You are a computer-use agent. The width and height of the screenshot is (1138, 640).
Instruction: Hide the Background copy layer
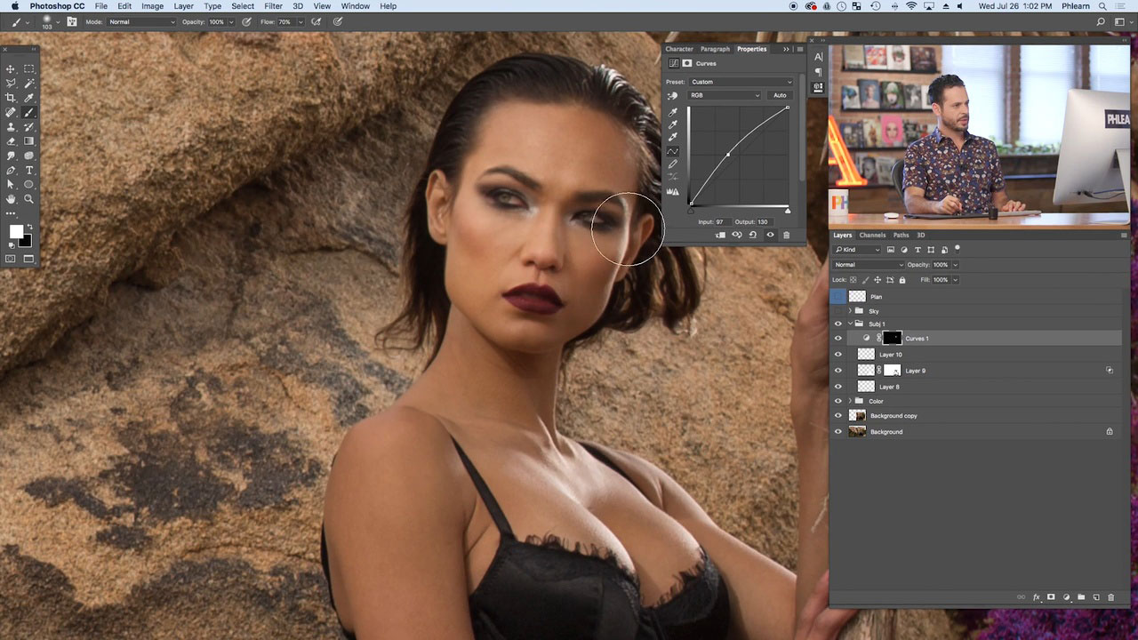click(837, 415)
